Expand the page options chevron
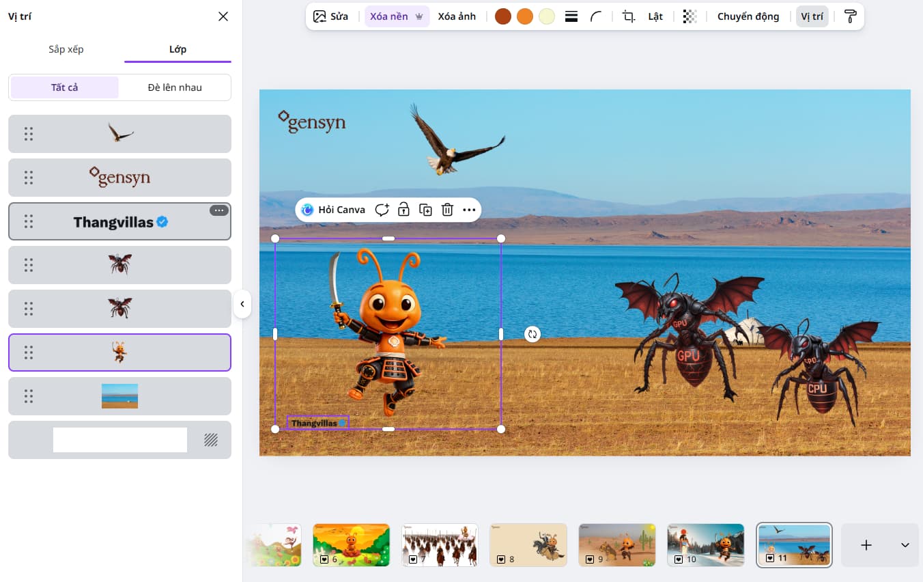This screenshot has height=582, width=923. click(905, 545)
